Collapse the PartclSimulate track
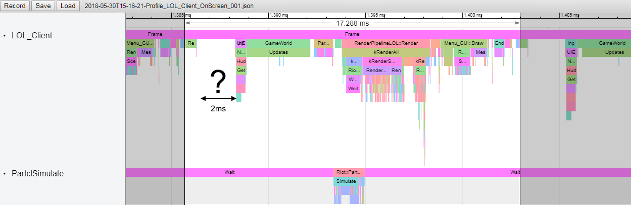 coord(5,174)
